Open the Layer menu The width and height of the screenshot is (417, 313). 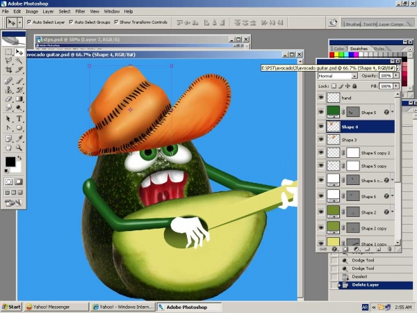pos(48,11)
